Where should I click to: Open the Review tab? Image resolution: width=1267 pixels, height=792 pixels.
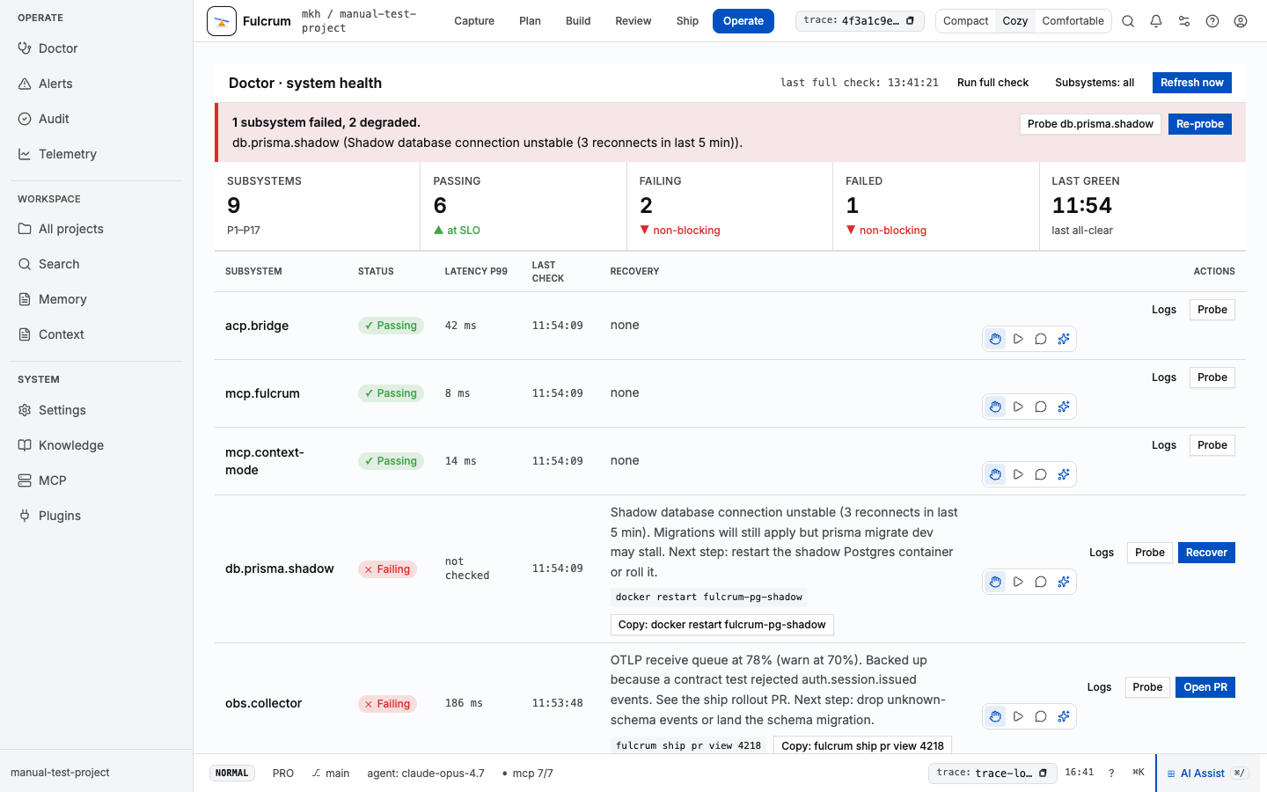coord(633,21)
